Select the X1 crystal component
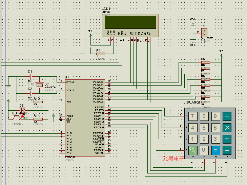Screen dimensions: 247x185 coord(40,85)
